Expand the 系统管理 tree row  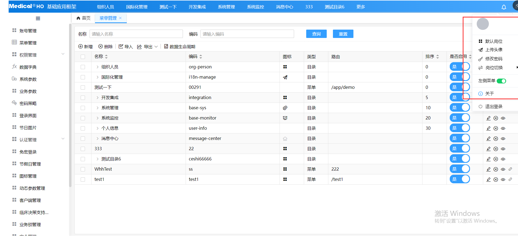pyautogui.click(x=97, y=108)
